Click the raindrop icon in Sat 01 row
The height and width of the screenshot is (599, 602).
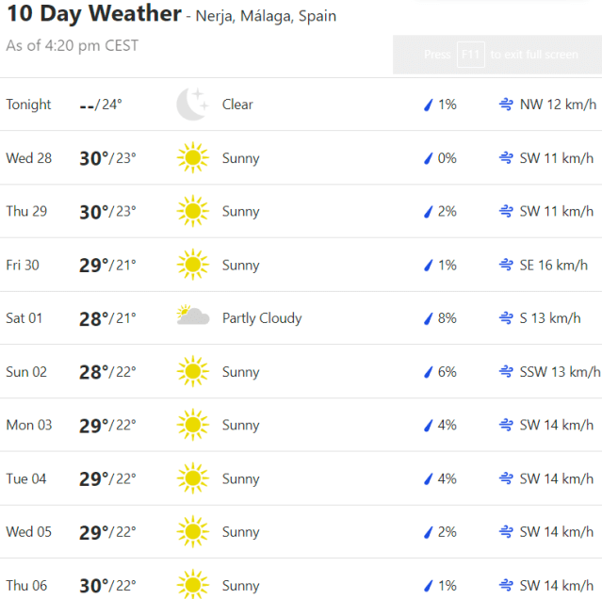(x=427, y=318)
